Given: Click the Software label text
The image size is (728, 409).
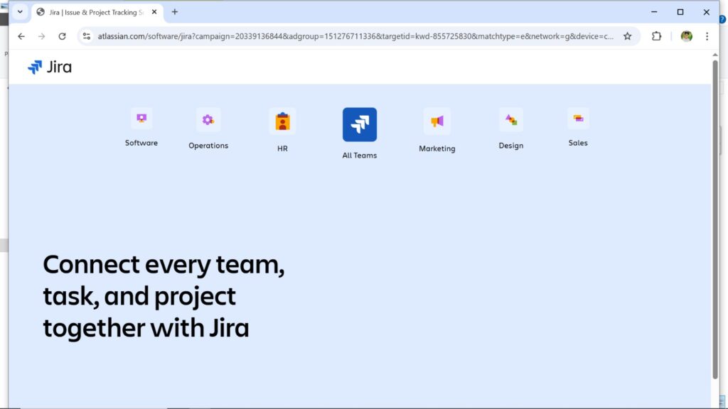Looking at the screenshot, I should coord(141,143).
